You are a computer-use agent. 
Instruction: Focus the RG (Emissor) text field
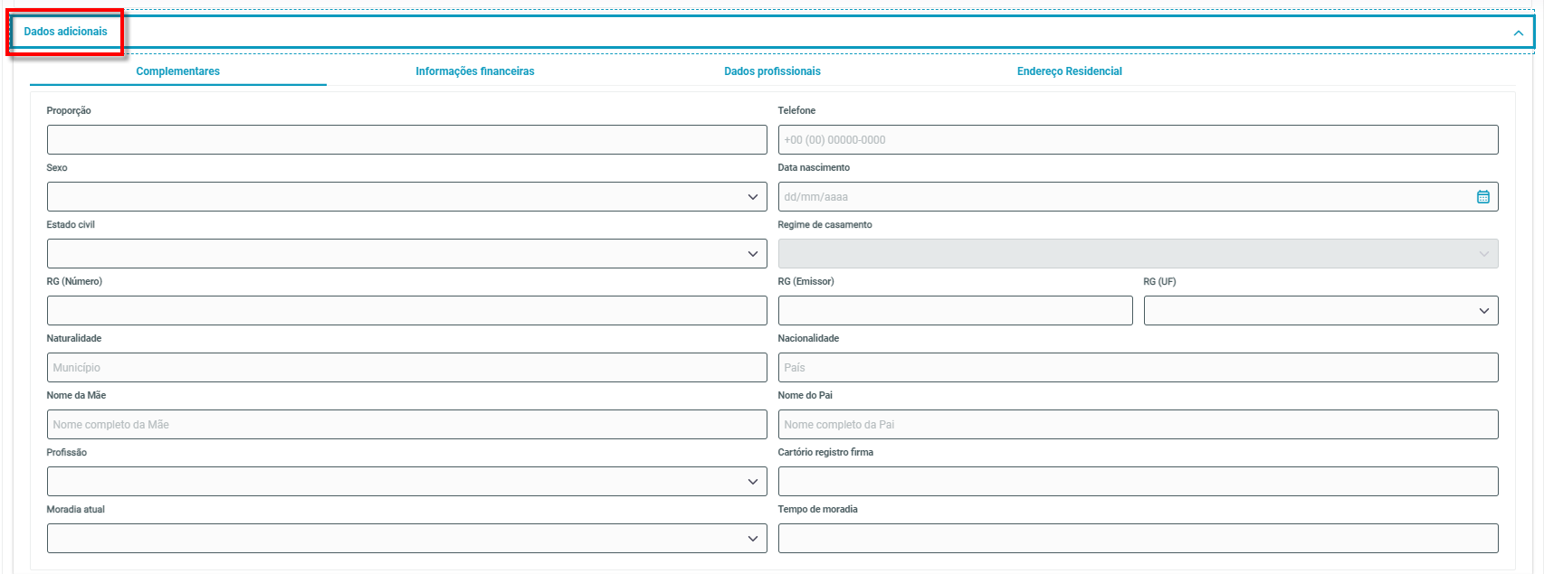(955, 311)
